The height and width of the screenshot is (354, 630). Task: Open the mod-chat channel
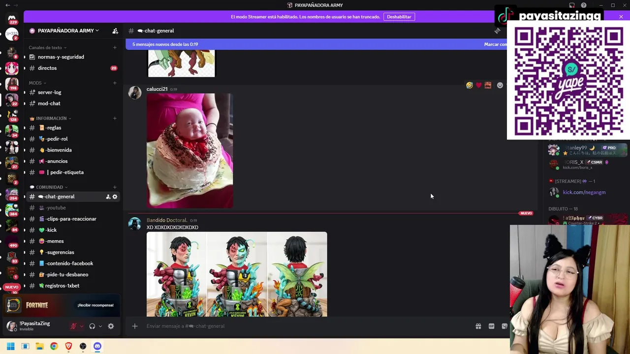[73, 104]
